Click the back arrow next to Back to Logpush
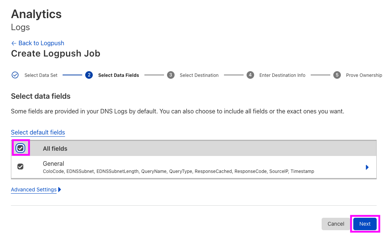391x243 pixels. click(x=14, y=43)
